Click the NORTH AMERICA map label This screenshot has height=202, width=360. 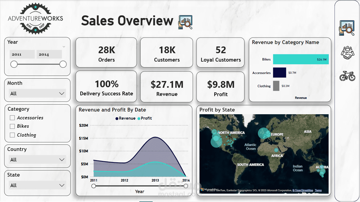(231, 133)
